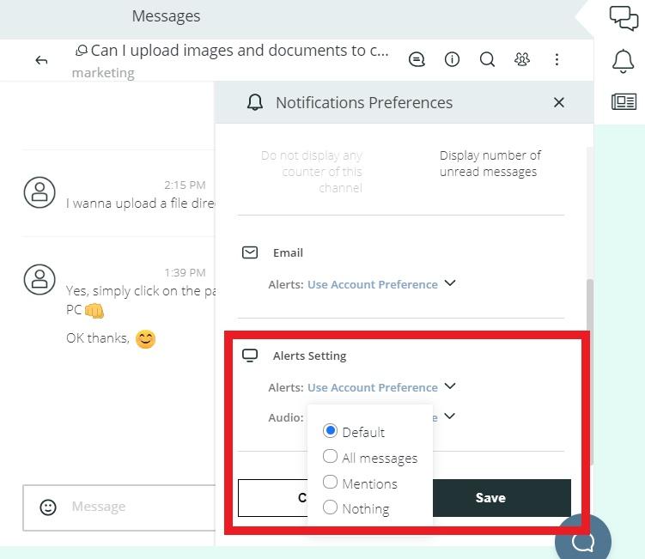Image resolution: width=645 pixels, height=559 pixels.
Task: Choose the Nothing radio option
Action: [x=331, y=507]
